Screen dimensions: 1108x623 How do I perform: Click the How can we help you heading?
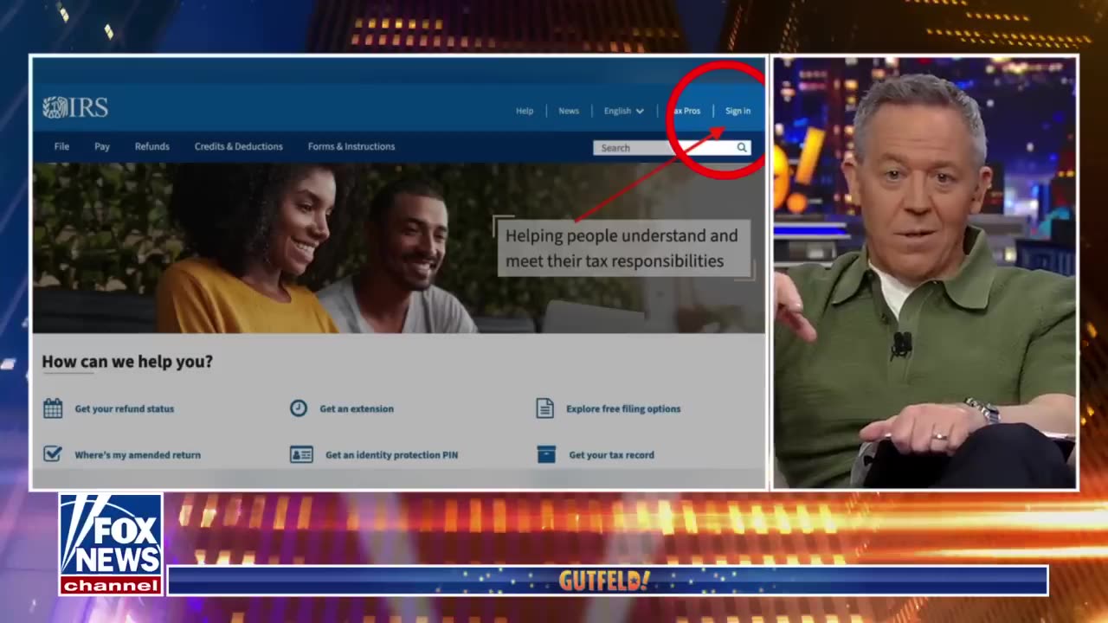point(127,362)
